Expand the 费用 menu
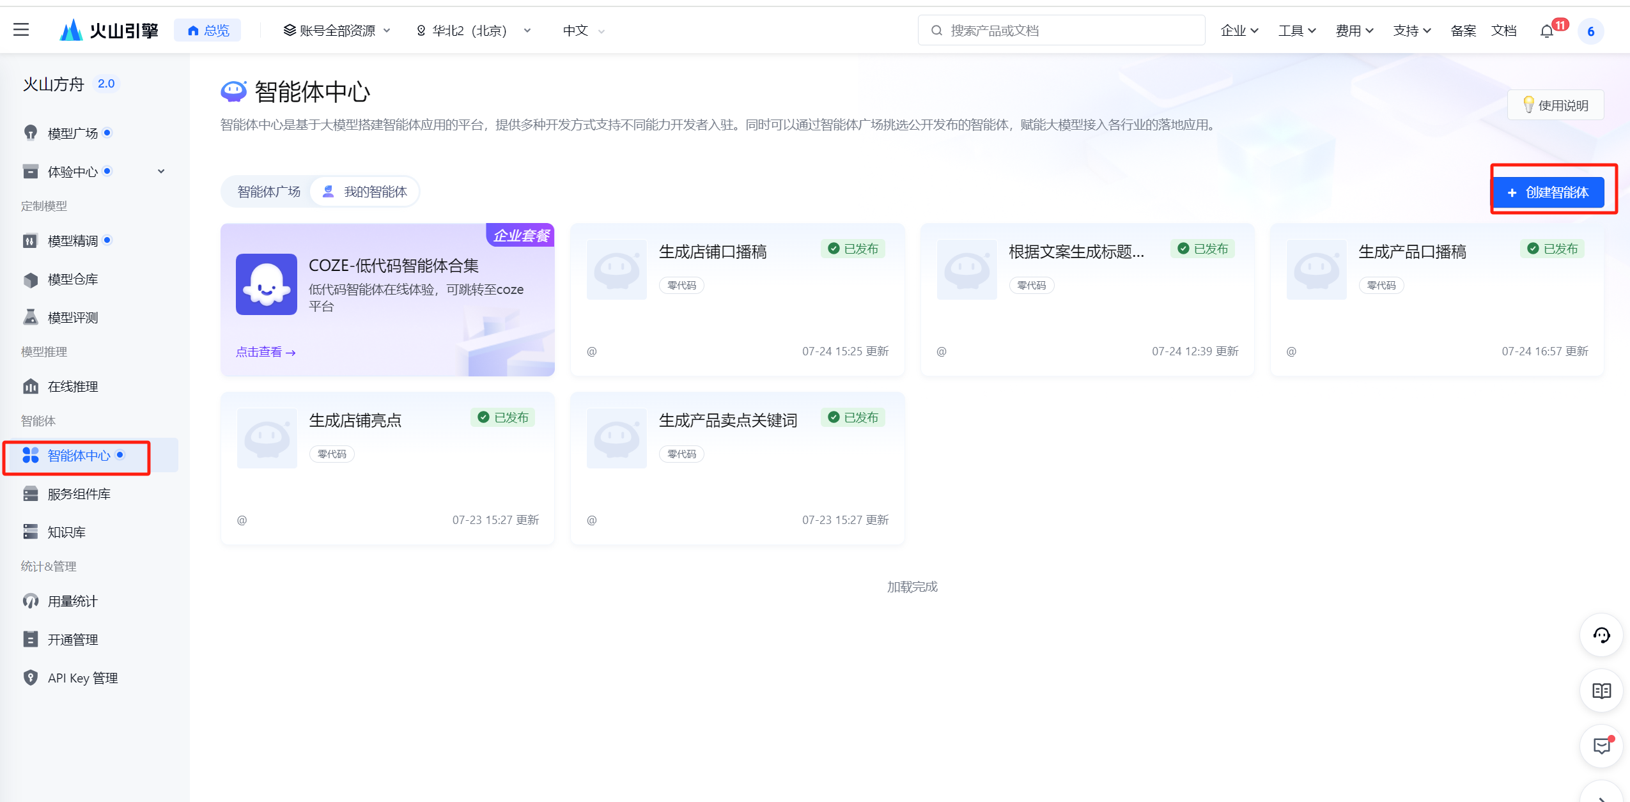1630x802 pixels. (1354, 30)
